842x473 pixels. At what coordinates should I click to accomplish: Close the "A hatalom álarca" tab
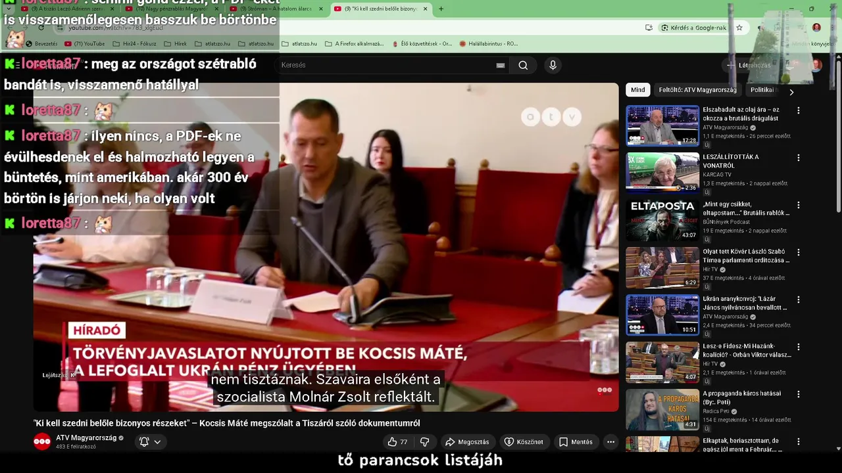321,9
